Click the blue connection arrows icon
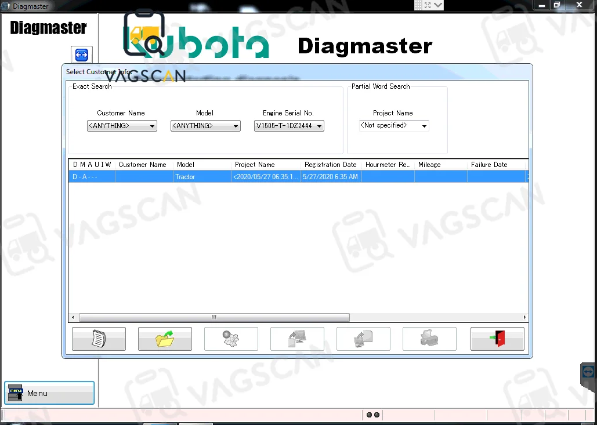This screenshot has width=597, height=425. [x=81, y=55]
